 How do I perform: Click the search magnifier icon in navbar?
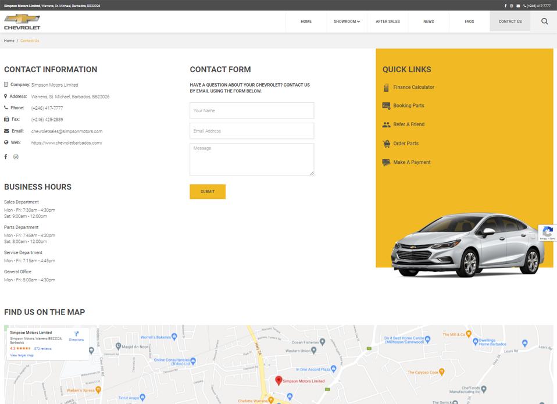(544, 22)
